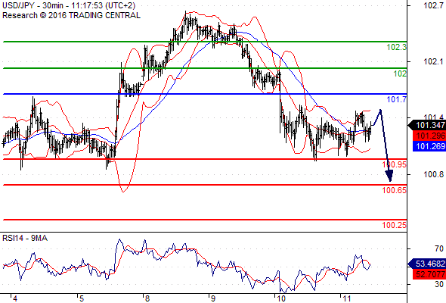Click the red 101.296 price tag
Screen dimensions: 446x303
tap(429, 136)
